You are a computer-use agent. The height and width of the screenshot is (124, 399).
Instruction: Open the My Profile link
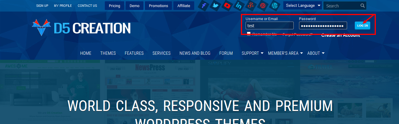point(63,6)
